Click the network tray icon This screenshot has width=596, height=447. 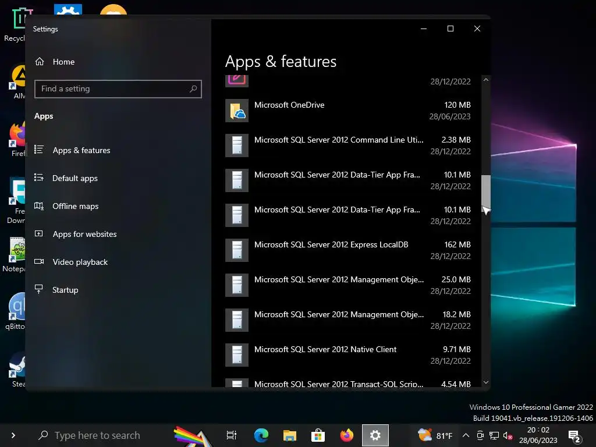(494, 435)
